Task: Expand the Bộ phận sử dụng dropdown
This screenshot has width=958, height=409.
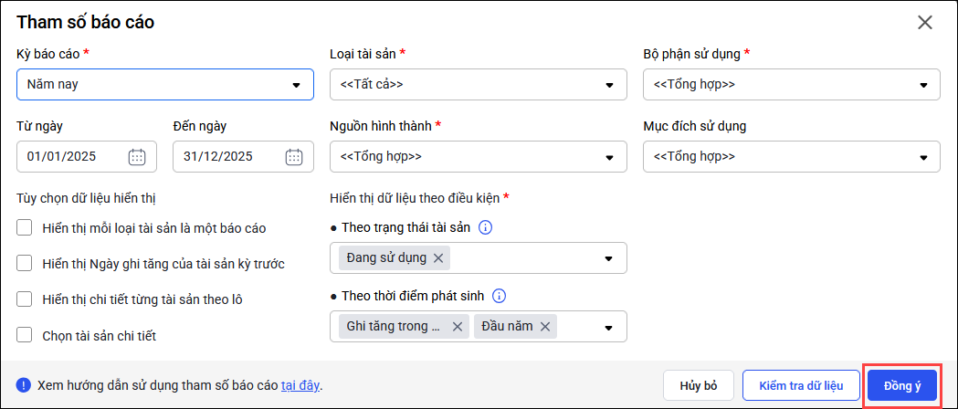Action: click(922, 85)
